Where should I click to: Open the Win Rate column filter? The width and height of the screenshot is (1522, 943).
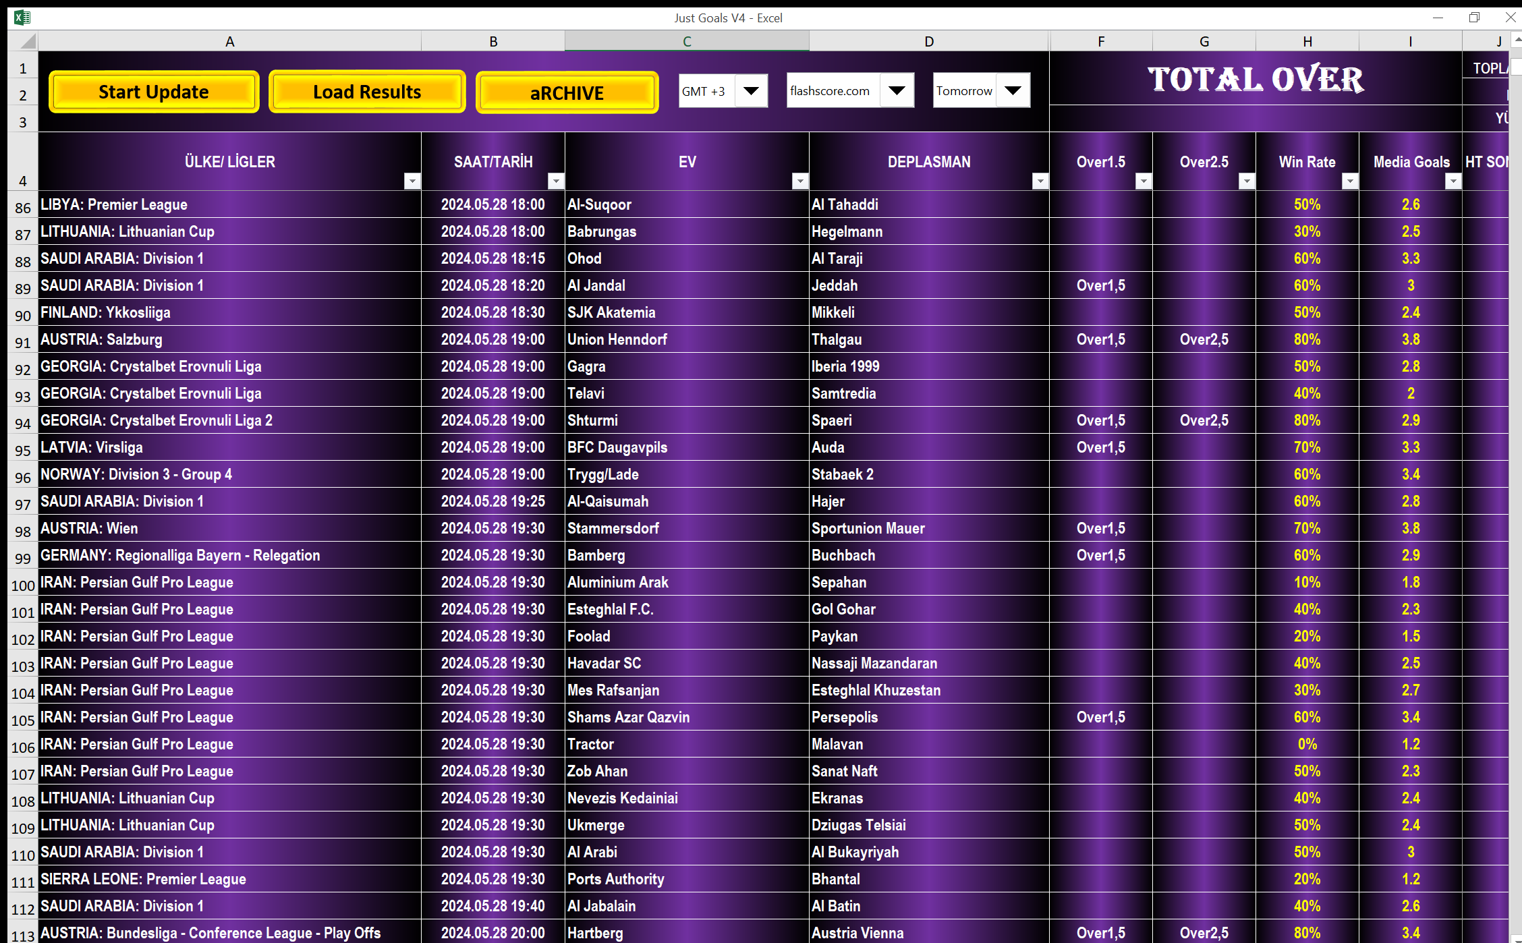(1349, 181)
